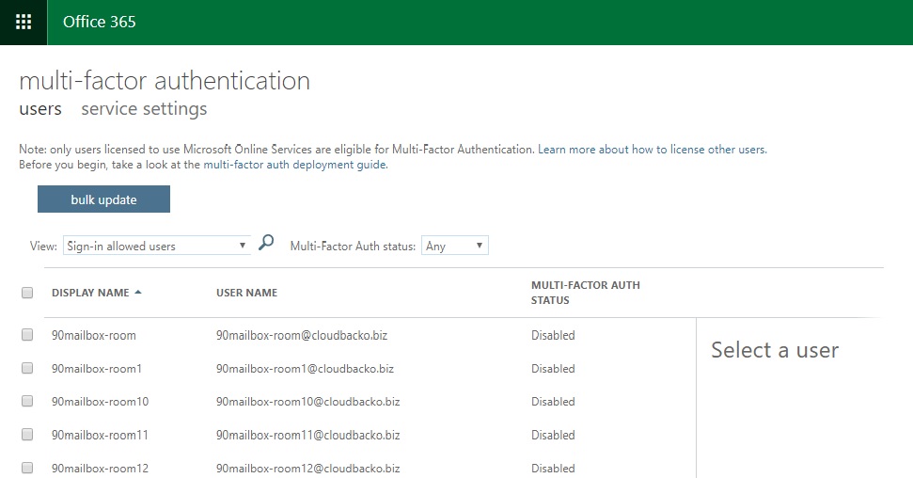Enable checkbox for 90mailbox-room11
The image size is (913, 478).
coord(27,435)
